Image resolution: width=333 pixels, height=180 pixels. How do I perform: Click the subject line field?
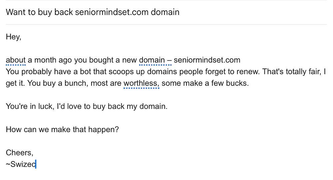pos(166,12)
